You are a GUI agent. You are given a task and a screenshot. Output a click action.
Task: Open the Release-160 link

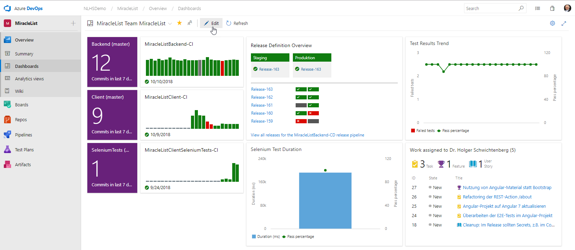(x=262, y=113)
